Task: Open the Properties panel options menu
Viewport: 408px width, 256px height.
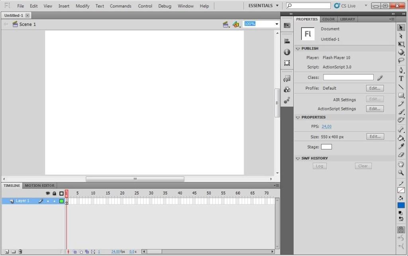Action: tap(392, 19)
